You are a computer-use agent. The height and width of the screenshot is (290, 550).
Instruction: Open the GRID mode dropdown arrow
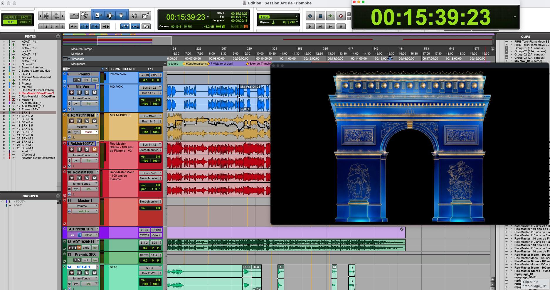tap(29, 22)
